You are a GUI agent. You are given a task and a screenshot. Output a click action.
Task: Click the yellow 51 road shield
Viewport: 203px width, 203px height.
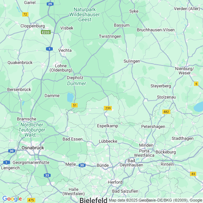75,105
